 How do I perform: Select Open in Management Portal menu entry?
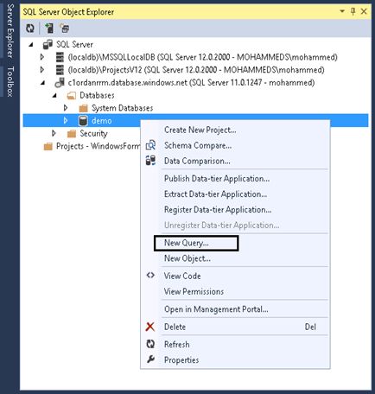(216, 309)
